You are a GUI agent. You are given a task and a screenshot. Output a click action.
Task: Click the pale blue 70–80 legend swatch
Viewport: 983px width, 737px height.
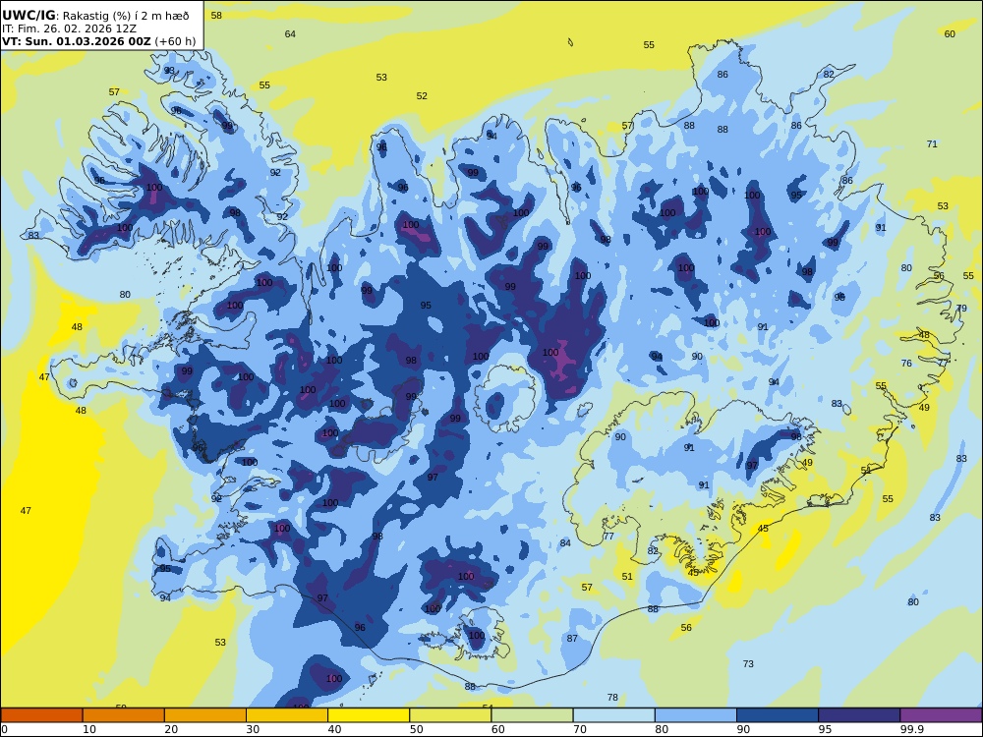(613, 715)
